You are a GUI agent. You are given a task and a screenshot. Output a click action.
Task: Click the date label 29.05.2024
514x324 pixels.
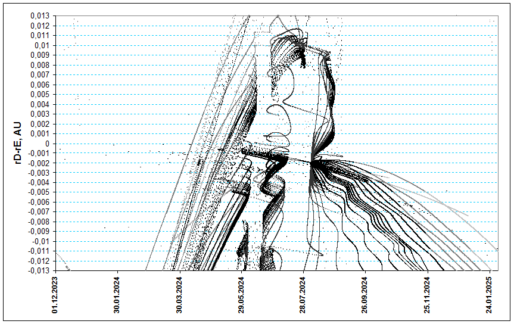(x=241, y=295)
